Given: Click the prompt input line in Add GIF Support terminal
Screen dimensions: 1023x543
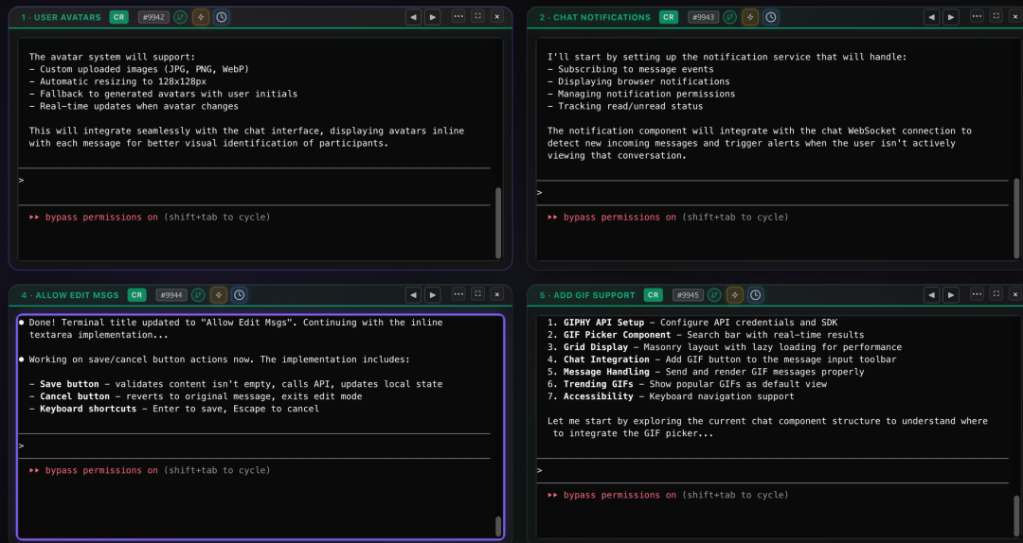Looking at the screenshot, I should coord(773,471).
